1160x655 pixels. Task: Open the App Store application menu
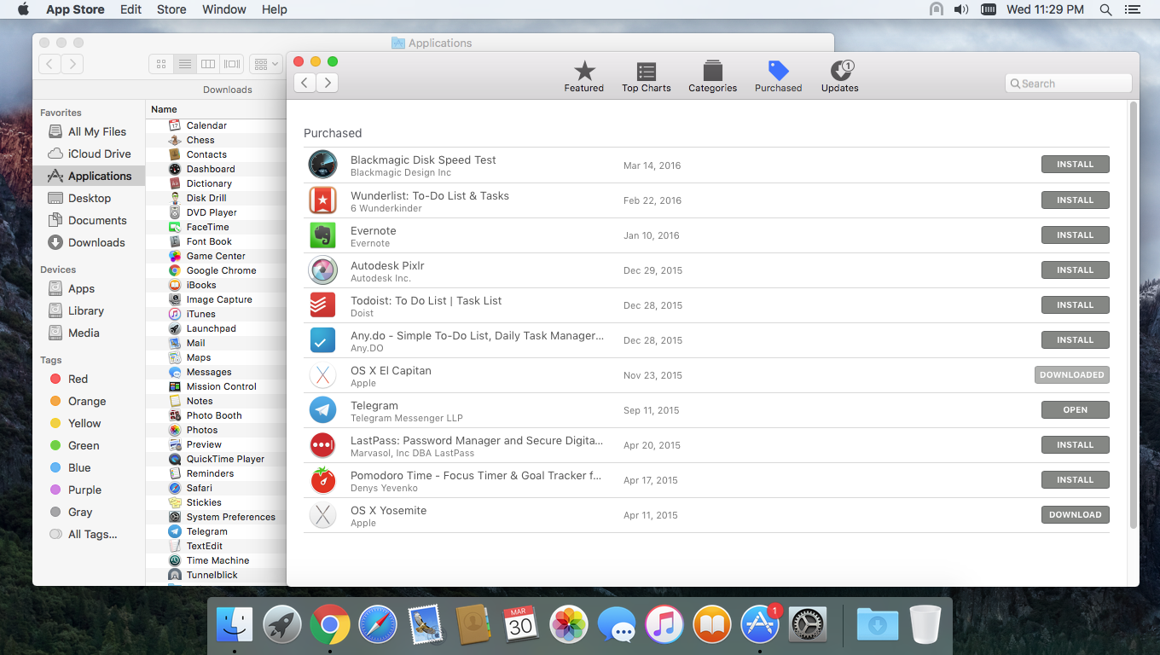click(x=75, y=9)
